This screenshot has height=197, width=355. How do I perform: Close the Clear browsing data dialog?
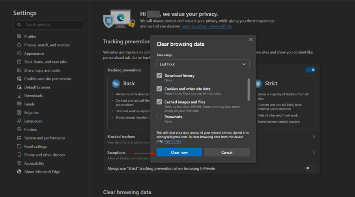pos(250,39)
